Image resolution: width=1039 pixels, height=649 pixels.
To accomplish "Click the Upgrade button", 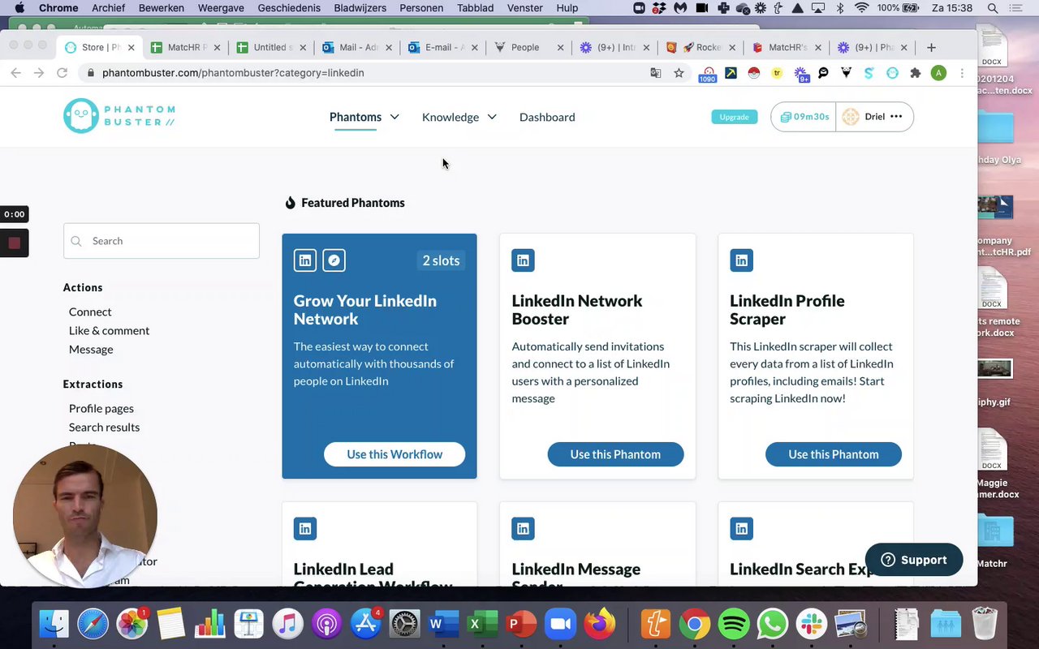I will (734, 117).
